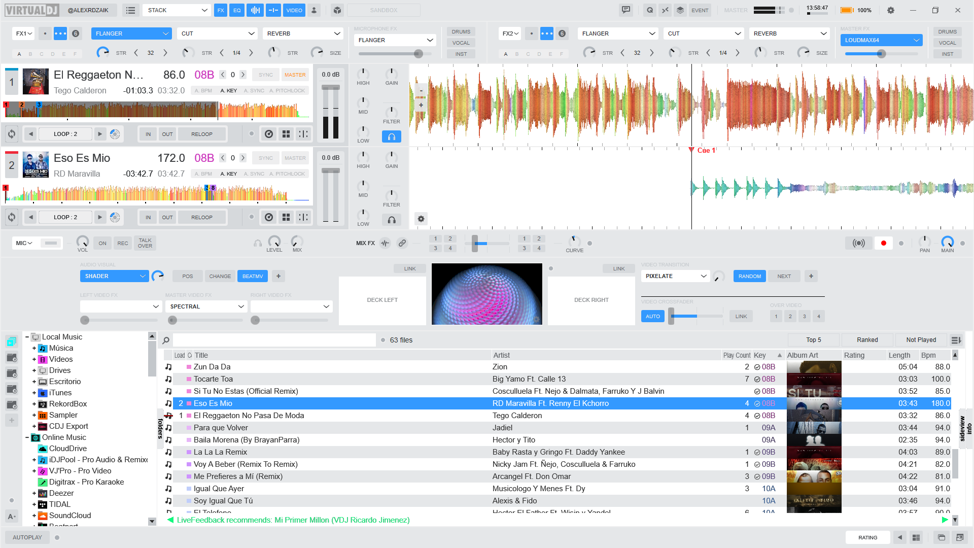The height and width of the screenshot is (548, 974).
Task: Open SHADER audio visual dropdown
Action: point(114,276)
